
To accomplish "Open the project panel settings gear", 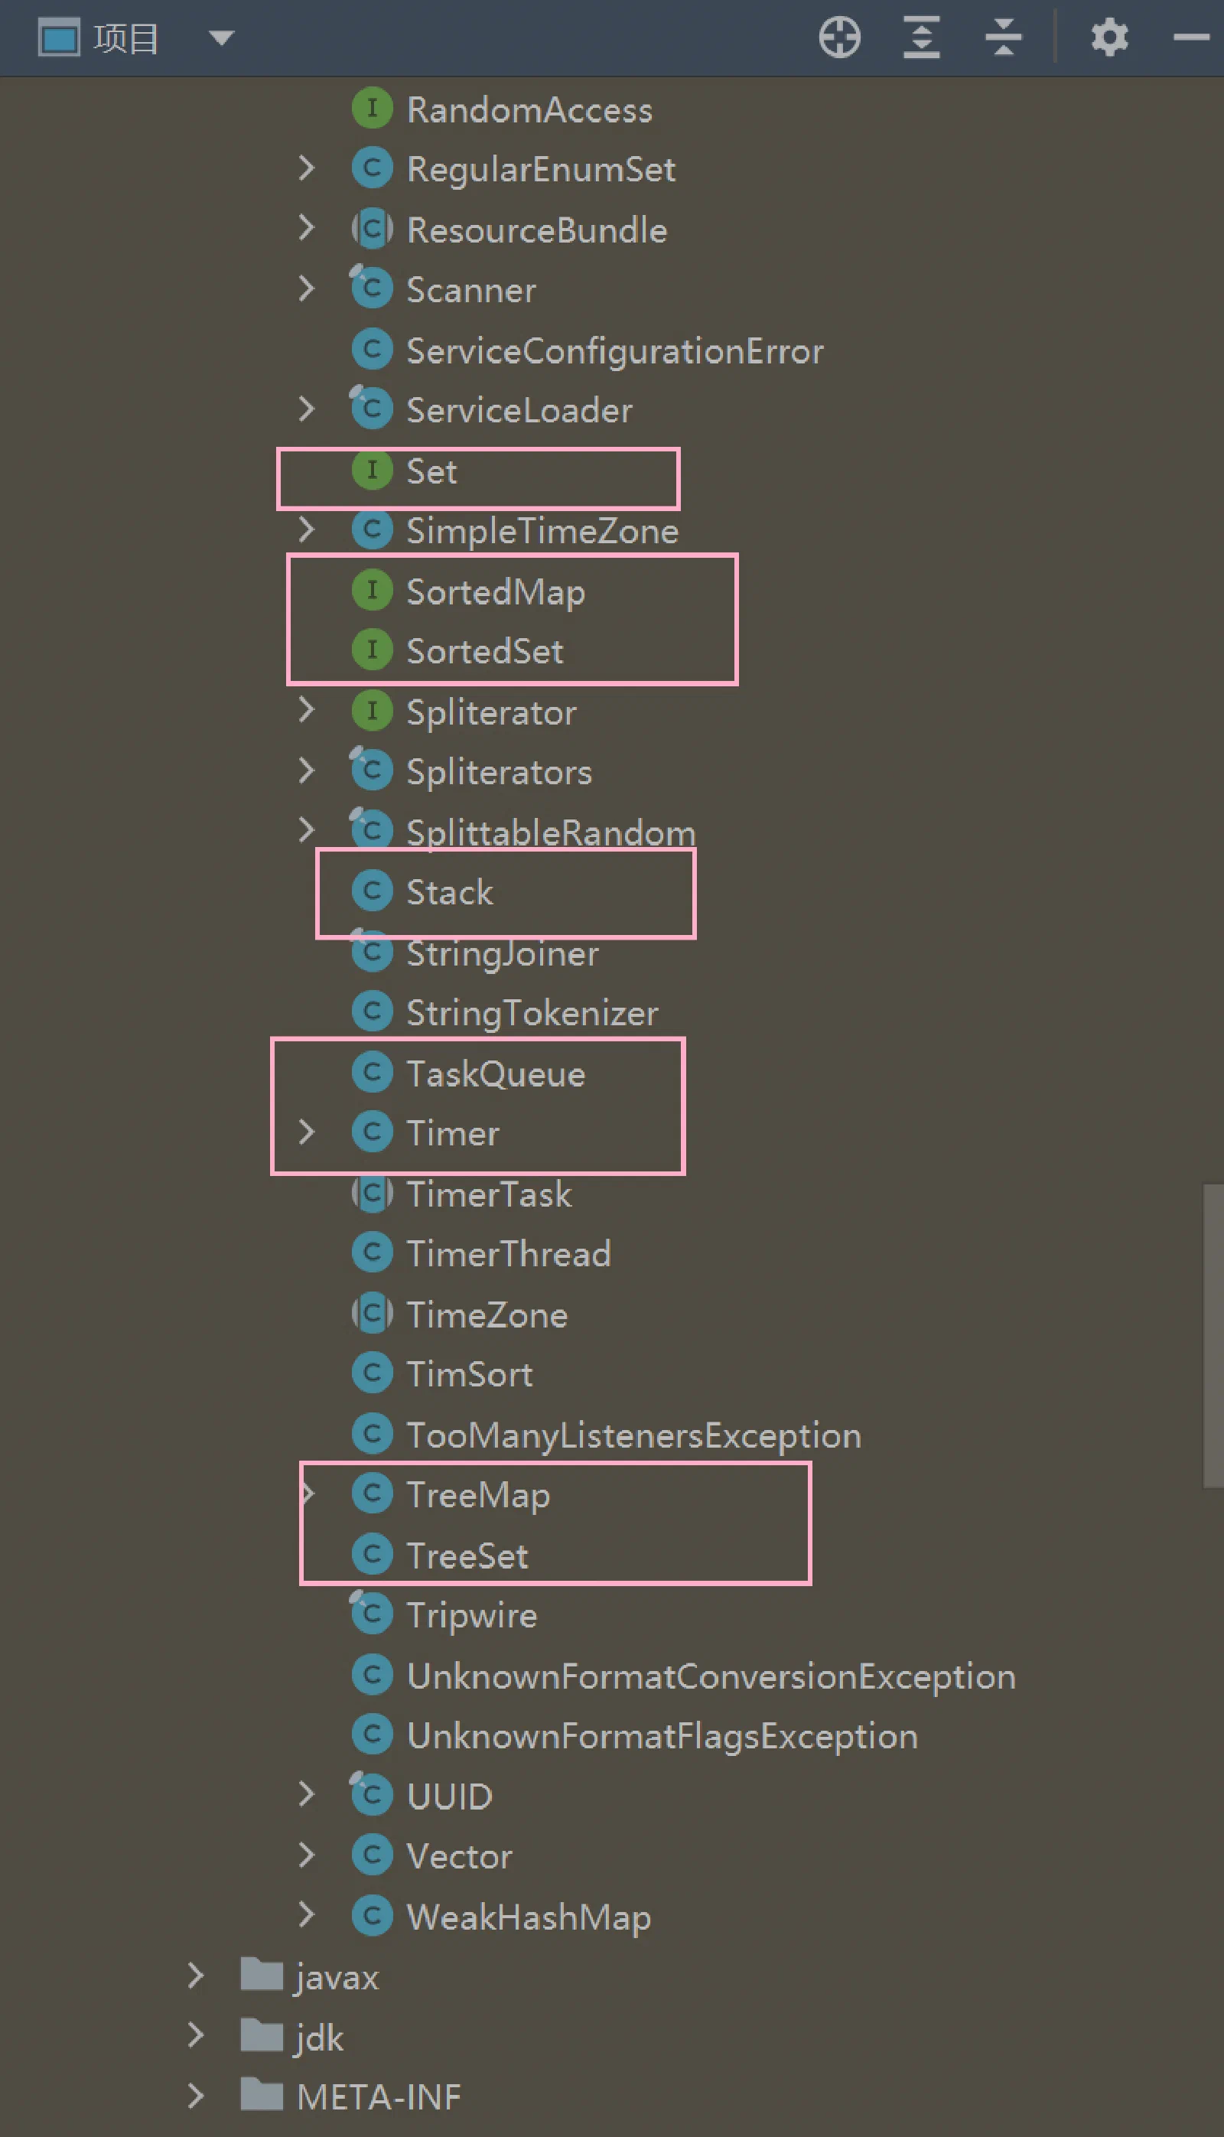I will click(1110, 37).
